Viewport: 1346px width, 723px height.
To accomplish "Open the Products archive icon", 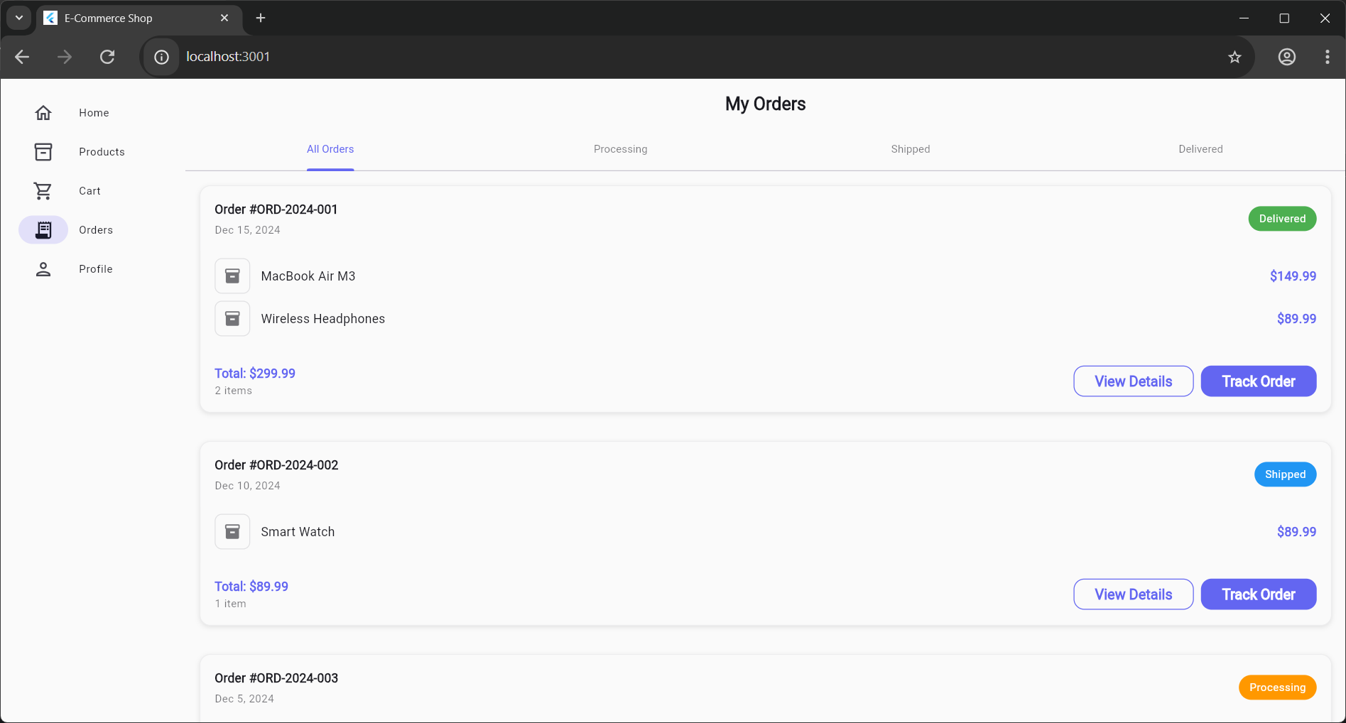I will 43,152.
